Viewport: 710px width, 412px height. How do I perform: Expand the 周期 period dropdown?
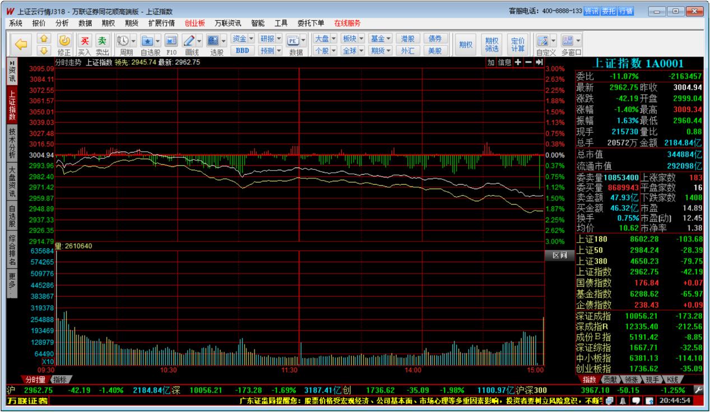[133, 41]
